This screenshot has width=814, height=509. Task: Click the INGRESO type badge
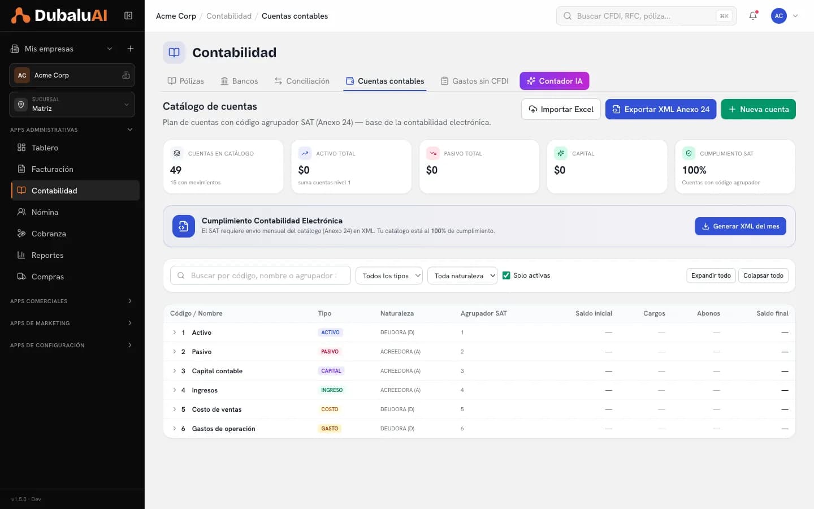click(332, 390)
